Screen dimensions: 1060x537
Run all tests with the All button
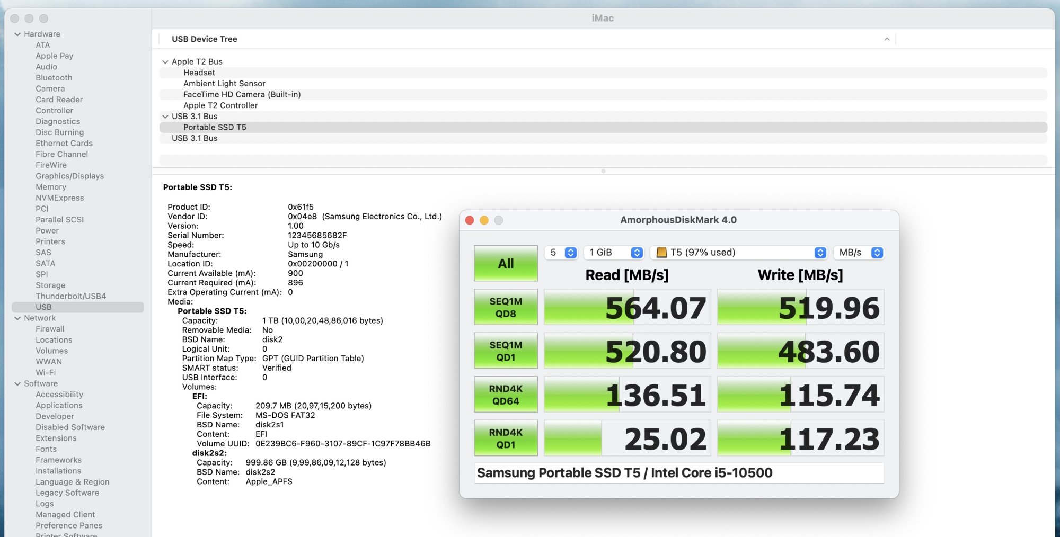(506, 263)
